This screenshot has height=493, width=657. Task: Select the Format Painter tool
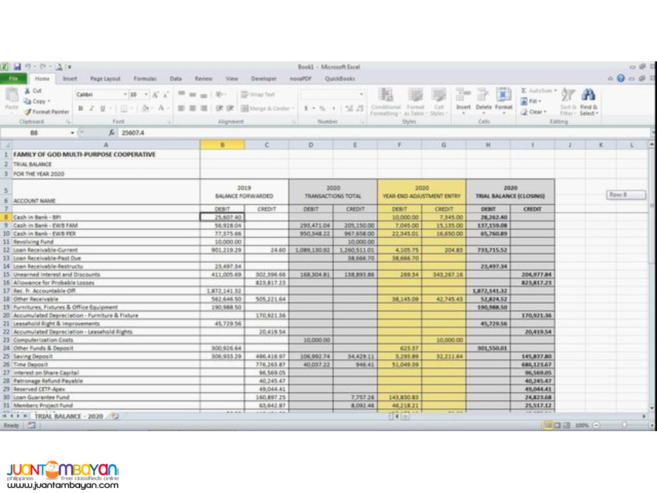pos(38,111)
